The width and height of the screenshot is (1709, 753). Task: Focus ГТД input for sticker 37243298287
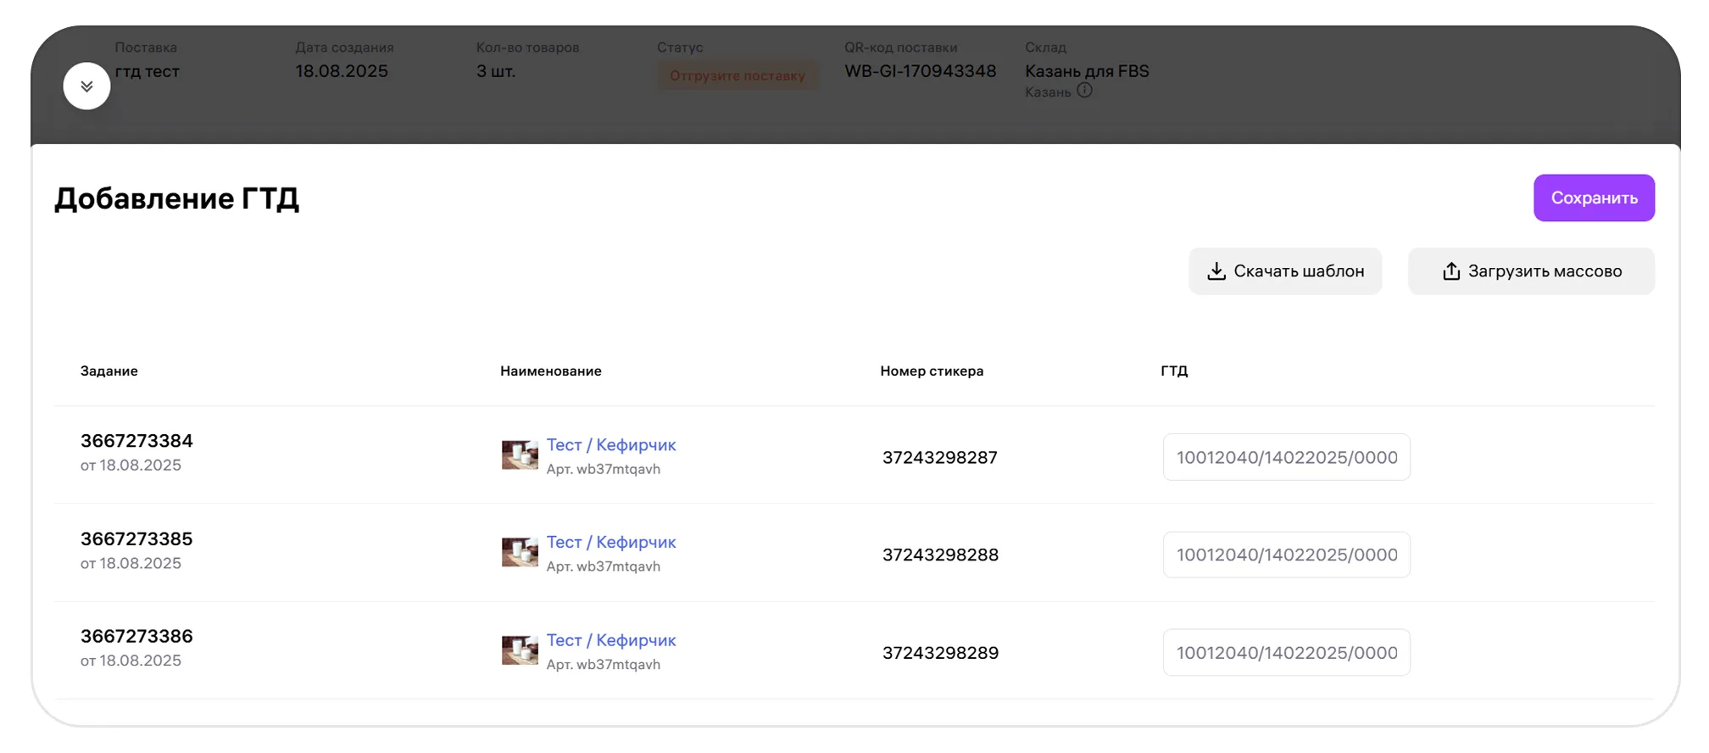(x=1286, y=458)
